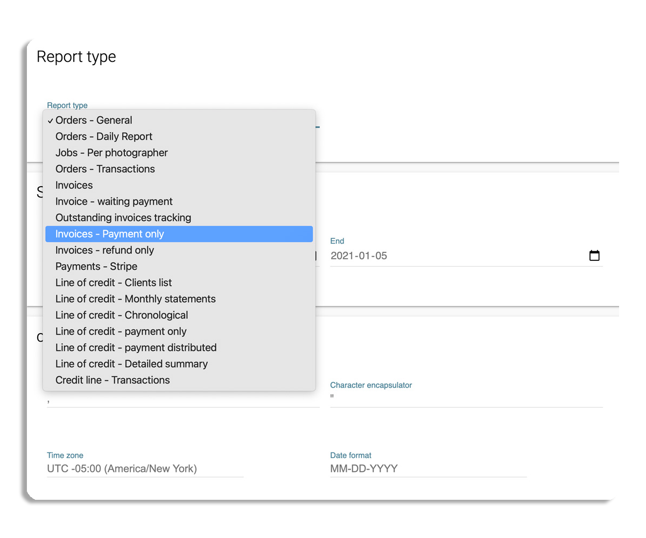Open the End date calendar picker icon
The height and width of the screenshot is (538, 646).
tap(594, 256)
